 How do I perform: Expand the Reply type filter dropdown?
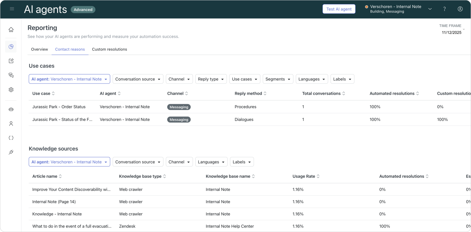click(x=211, y=79)
